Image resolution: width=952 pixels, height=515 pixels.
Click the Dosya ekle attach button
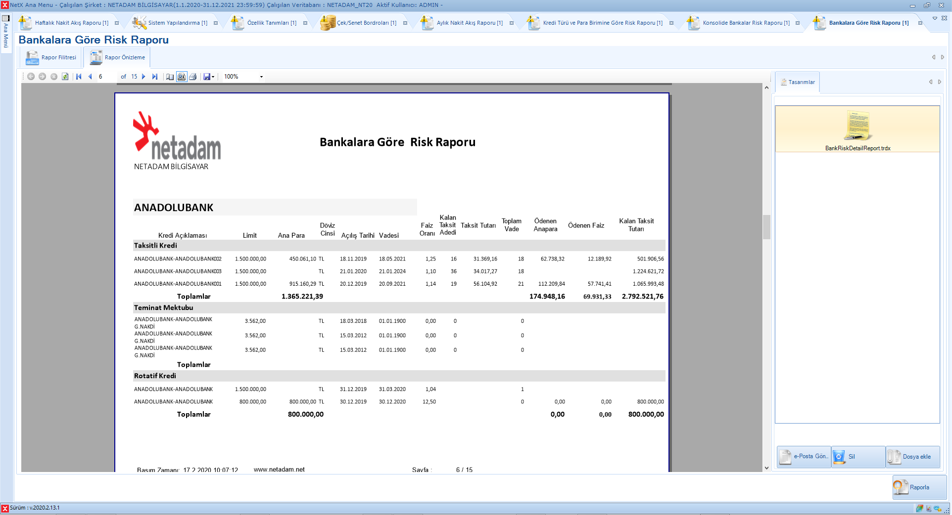click(x=912, y=457)
